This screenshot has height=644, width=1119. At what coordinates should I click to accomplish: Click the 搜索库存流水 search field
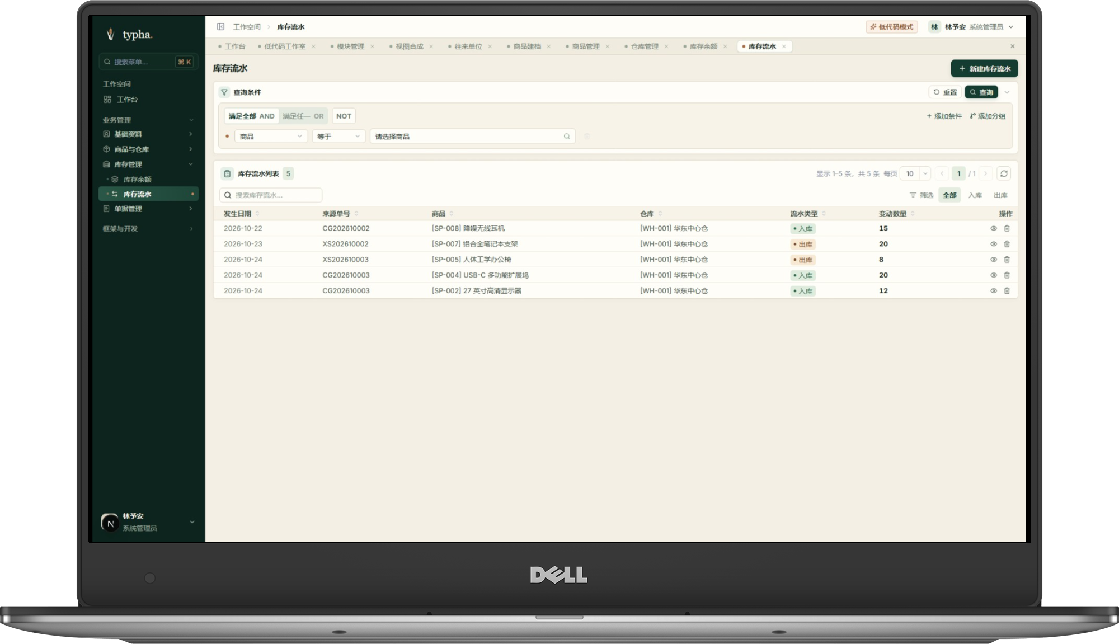(x=271, y=195)
